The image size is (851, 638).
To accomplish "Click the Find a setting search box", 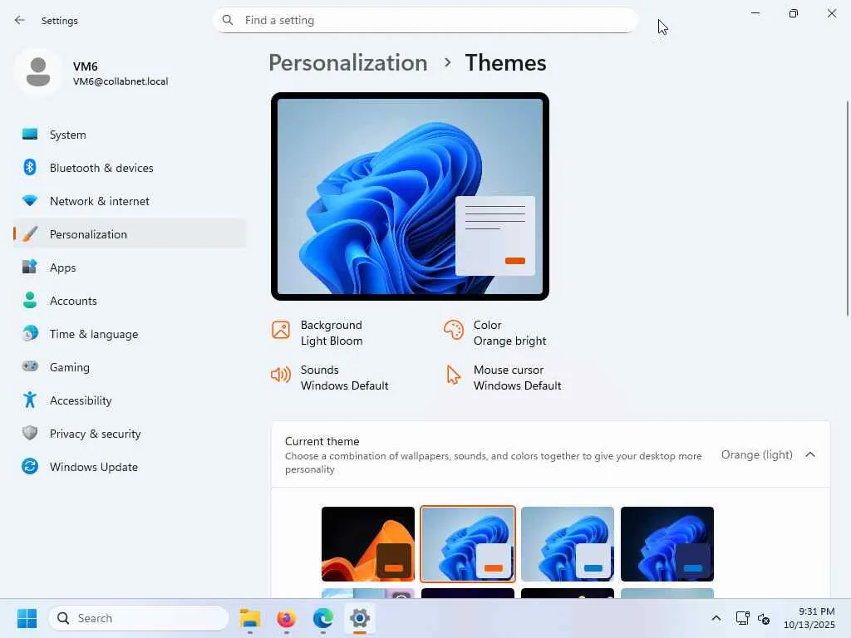I will (425, 20).
